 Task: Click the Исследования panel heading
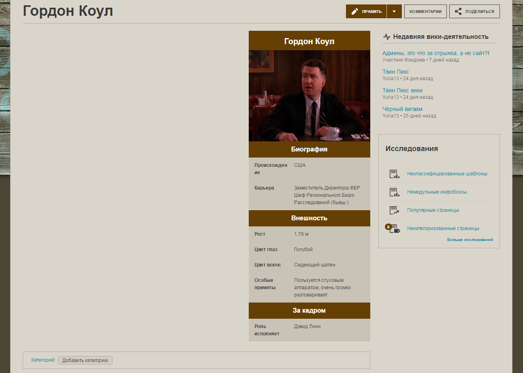412,149
